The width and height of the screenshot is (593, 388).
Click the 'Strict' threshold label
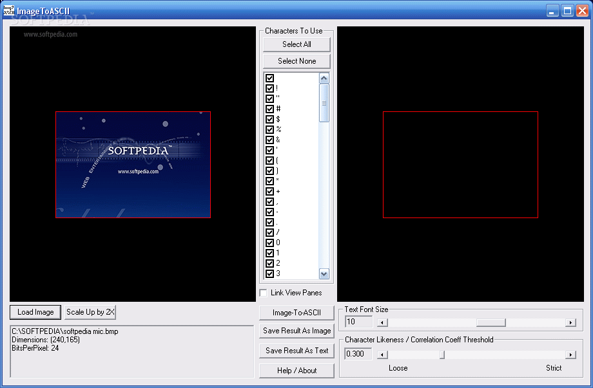[x=554, y=368]
